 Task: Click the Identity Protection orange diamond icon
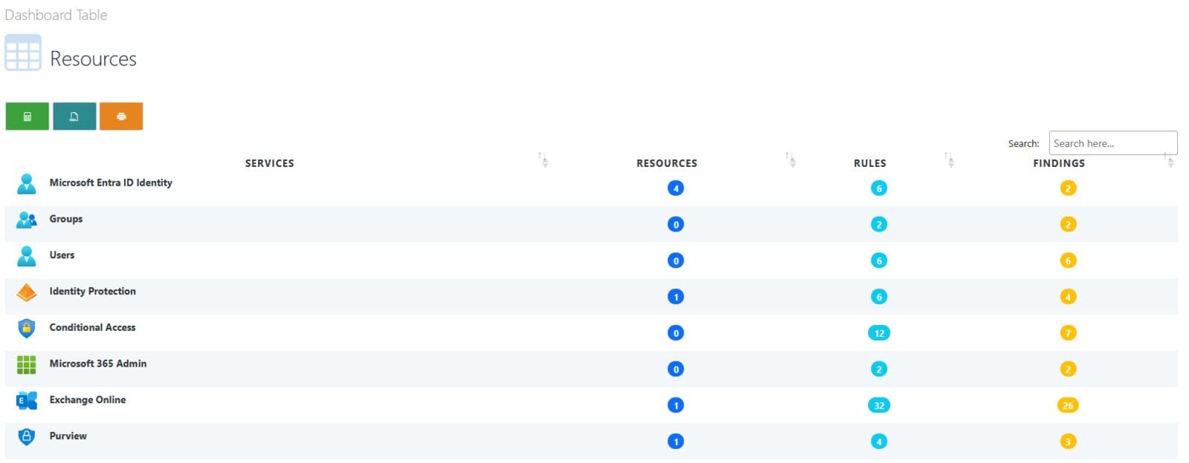coord(27,292)
